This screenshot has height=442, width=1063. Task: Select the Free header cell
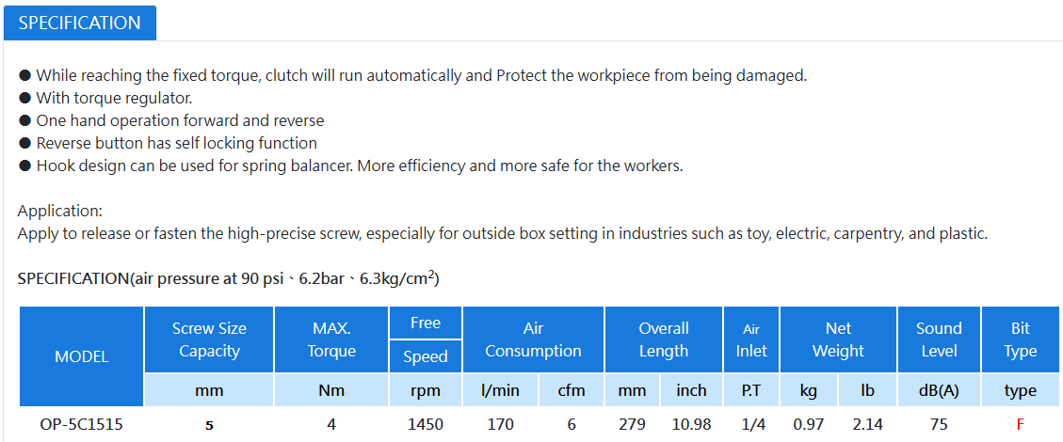click(x=426, y=323)
